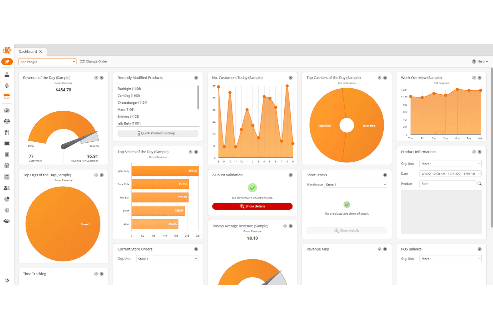Open Org. Unit dropdown in Current Store Orders
Image resolution: width=493 pixels, height=329 pixels.
pos(167,259)
